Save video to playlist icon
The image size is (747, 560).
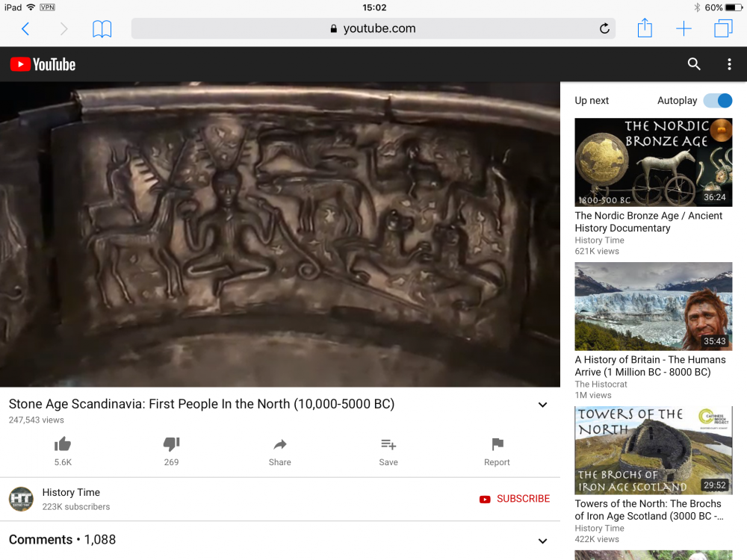388,444
